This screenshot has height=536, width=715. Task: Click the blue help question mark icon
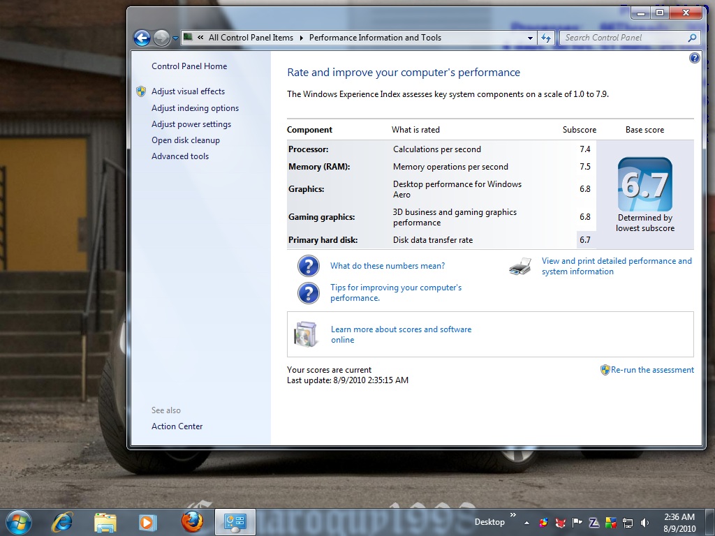pos(694,59)
